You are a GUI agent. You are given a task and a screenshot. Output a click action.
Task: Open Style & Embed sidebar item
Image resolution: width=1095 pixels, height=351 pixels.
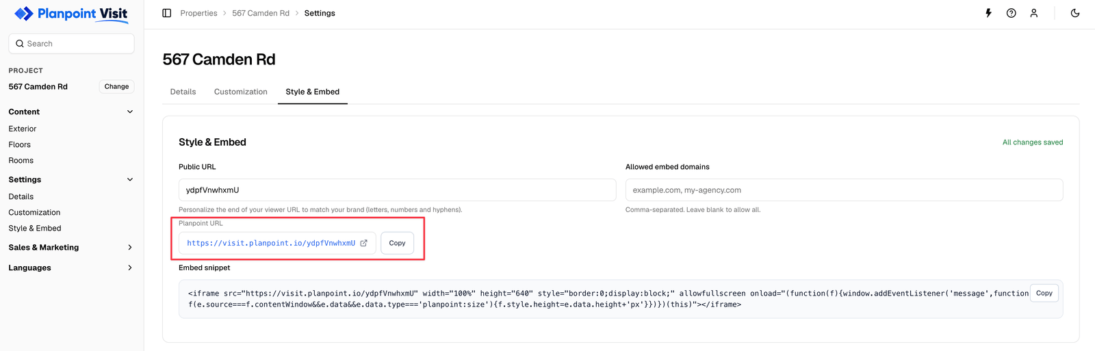[x=35, y=228]
